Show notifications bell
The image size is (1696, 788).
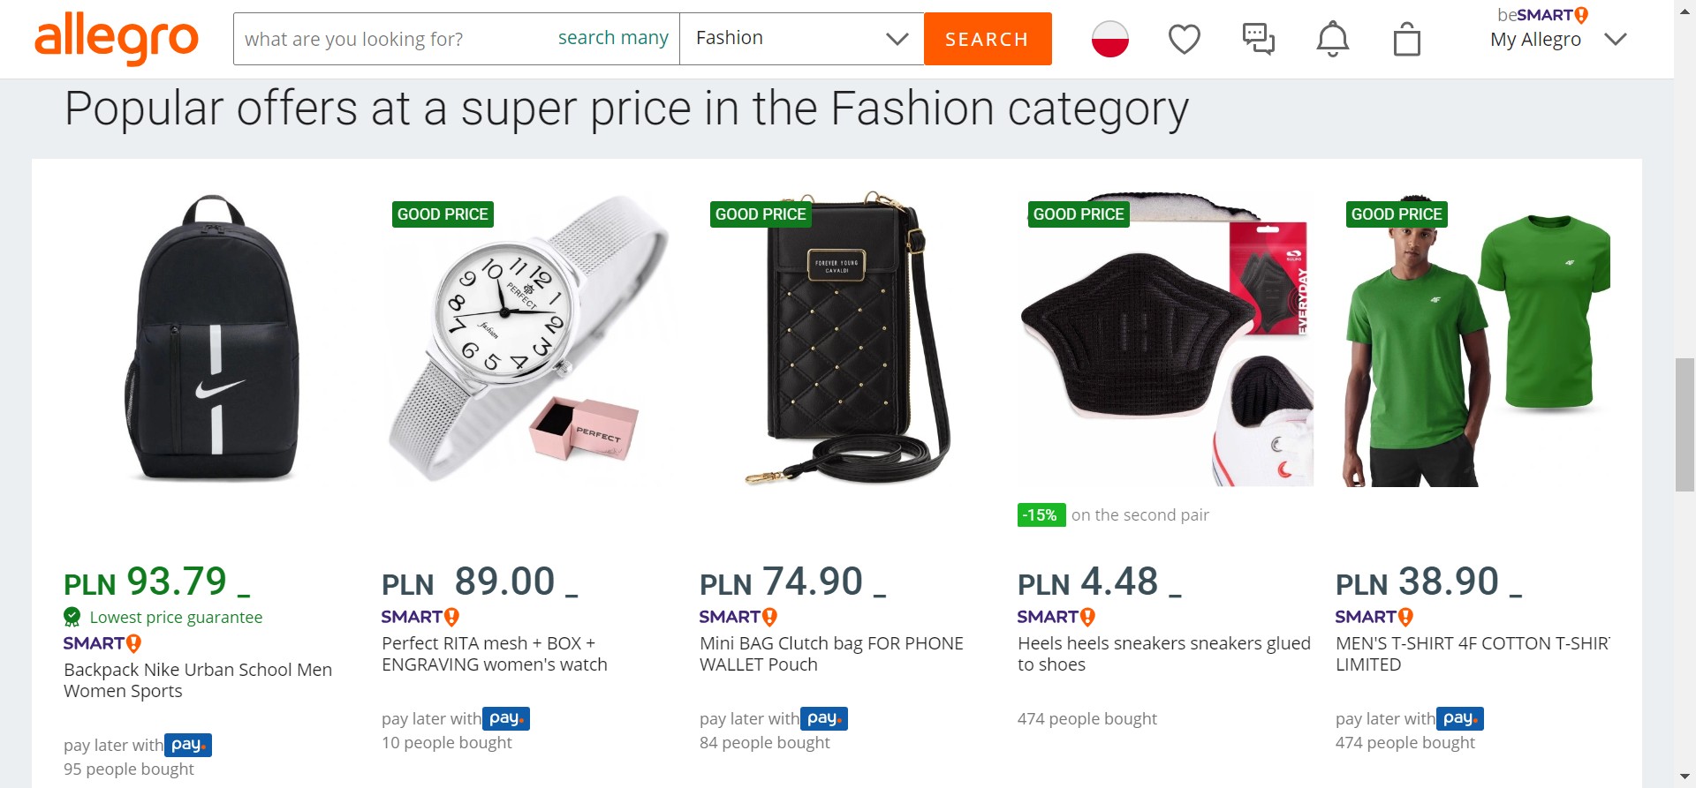[1332, 39]
